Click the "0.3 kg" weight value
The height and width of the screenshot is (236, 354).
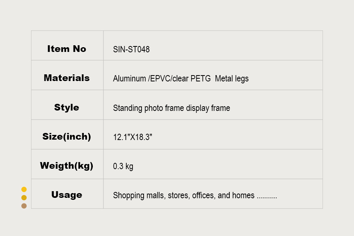click(123, 166)
